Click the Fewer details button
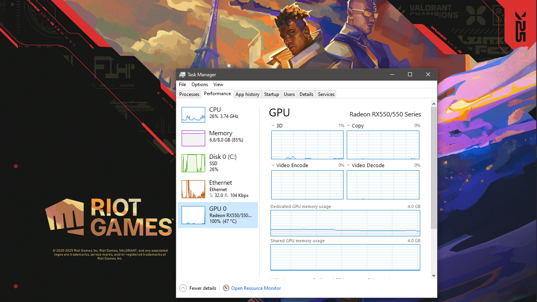537x302 pixels. (198, 288)
